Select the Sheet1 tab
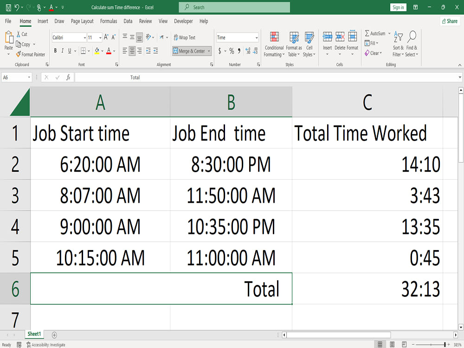 [34, 334]
